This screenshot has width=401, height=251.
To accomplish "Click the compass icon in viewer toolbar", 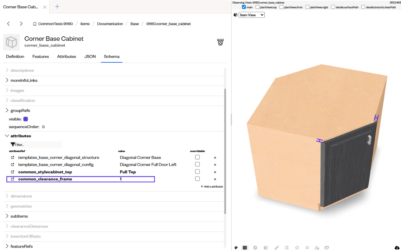I will point(255,248).
